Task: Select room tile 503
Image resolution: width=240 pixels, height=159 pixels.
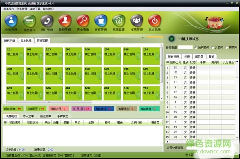Action: (x=112, y=75)
